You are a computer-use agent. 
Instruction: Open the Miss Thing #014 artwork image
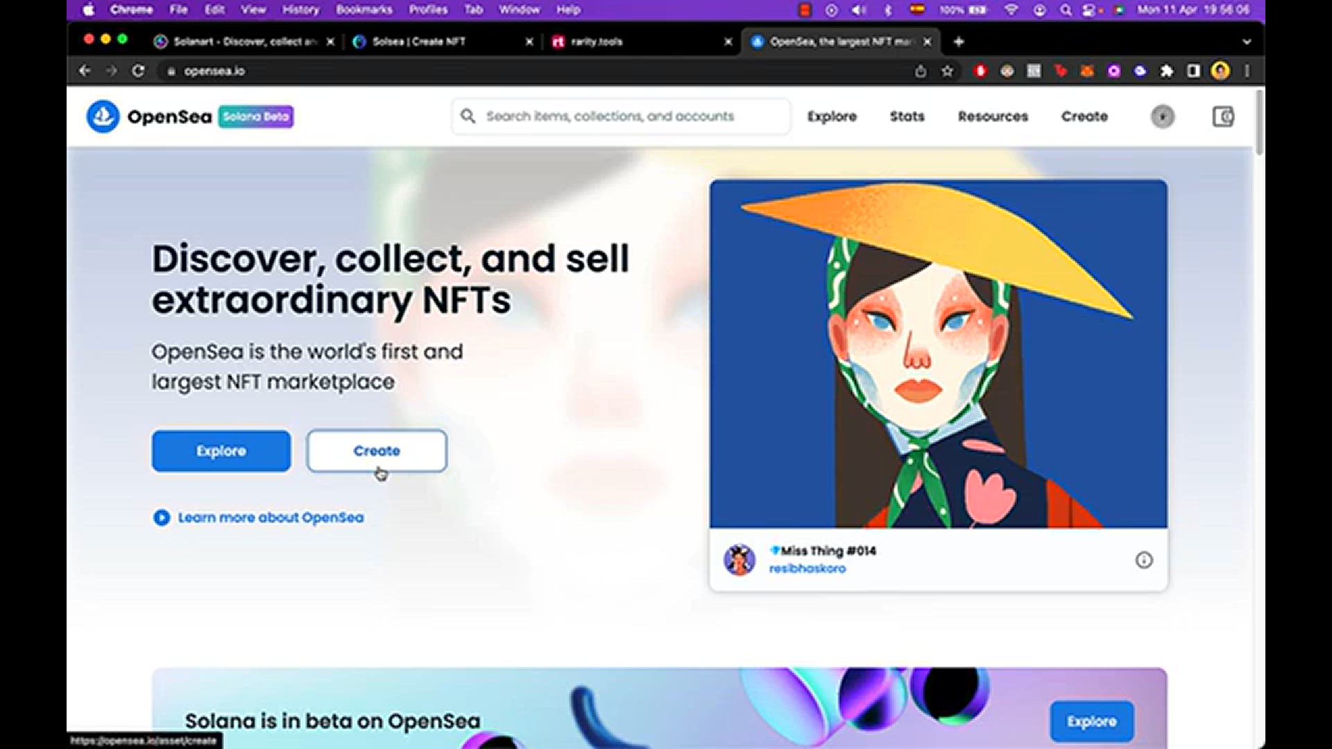(x=938, y=354)
